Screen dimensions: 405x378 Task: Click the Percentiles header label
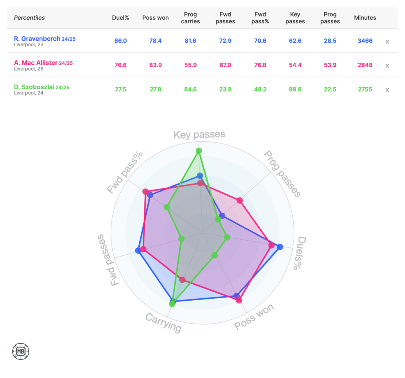[29, 18]
